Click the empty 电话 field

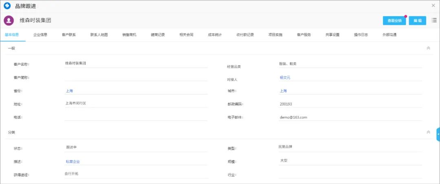coord(136,117)
